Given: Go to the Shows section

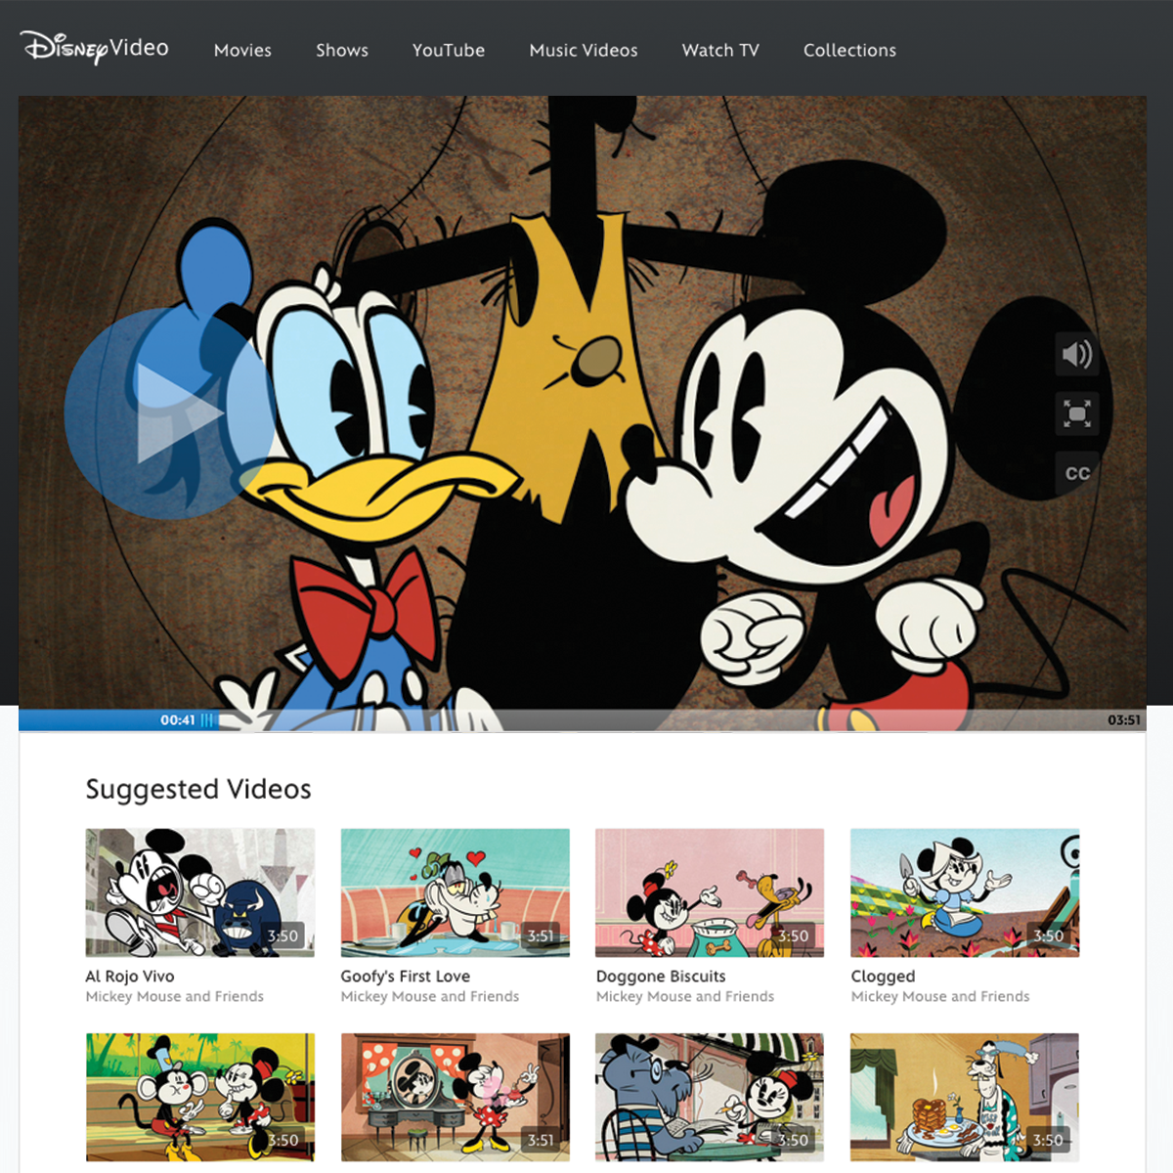Looking at the screenshot, I should [x=342, y=50].
